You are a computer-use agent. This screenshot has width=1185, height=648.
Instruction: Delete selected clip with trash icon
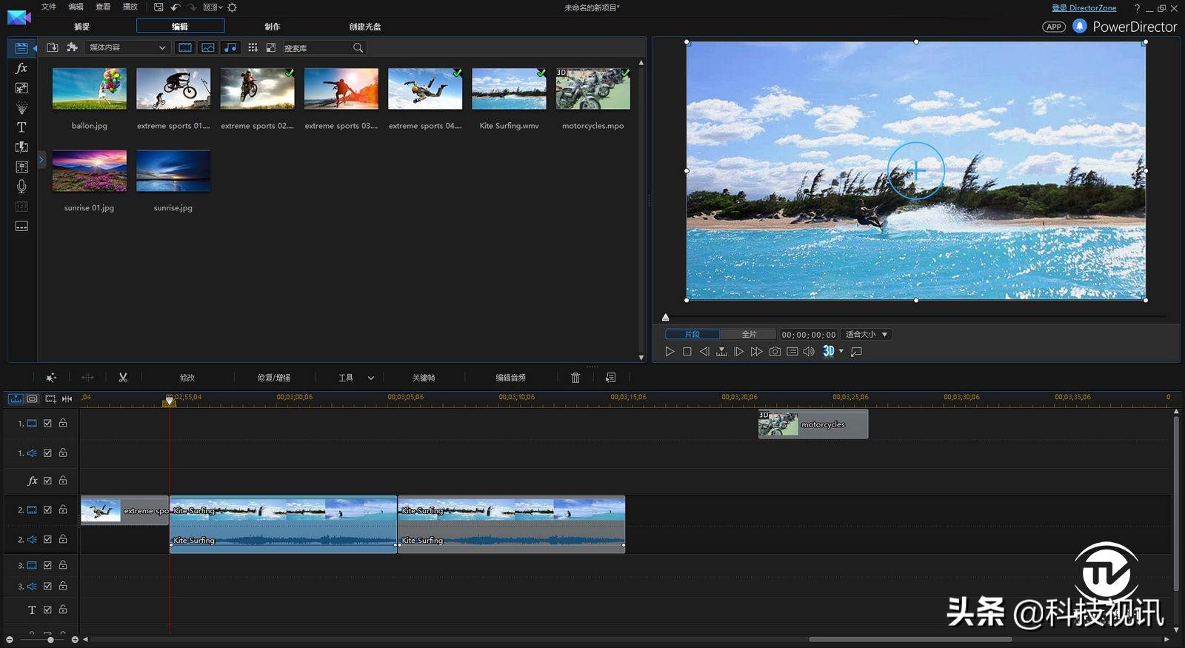pyautogui.click(x=575, y=378)
